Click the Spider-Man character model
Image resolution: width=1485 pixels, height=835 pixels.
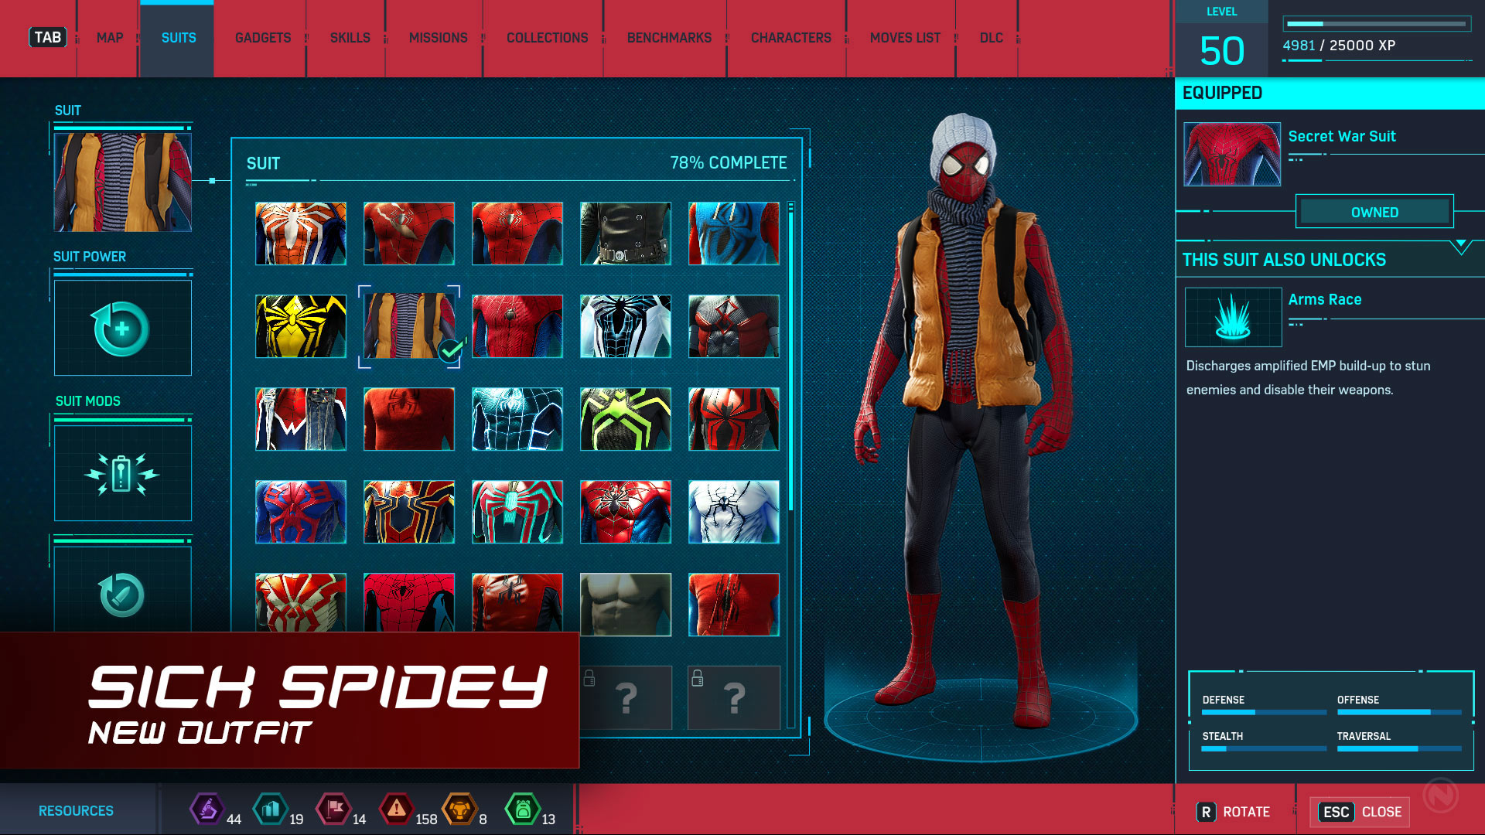pos(964,421)
